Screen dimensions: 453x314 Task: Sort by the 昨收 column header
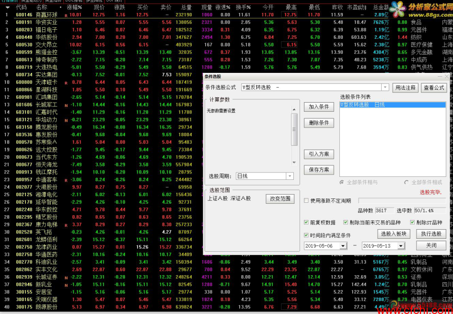coord(337,7)
